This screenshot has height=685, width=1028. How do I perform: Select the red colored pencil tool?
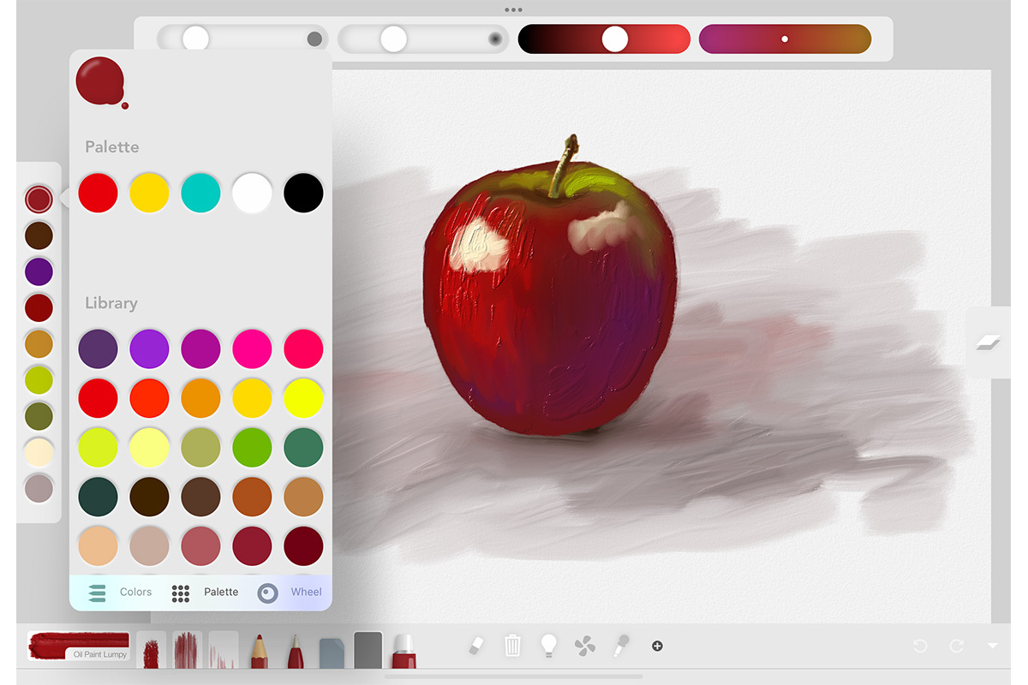pos(259,651)
